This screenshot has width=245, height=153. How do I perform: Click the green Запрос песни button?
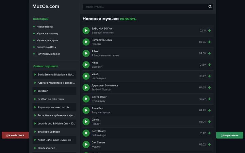click(x=230, y=135)
